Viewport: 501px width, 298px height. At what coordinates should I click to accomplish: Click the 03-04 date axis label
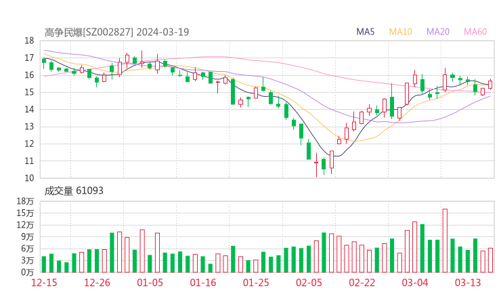(415, 282)
